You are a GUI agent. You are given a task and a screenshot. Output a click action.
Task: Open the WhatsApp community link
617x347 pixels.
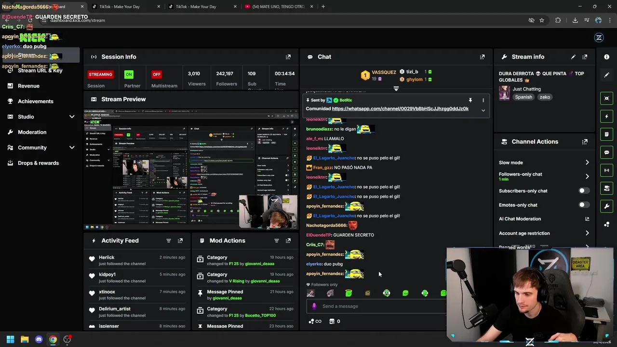point(400,109)
